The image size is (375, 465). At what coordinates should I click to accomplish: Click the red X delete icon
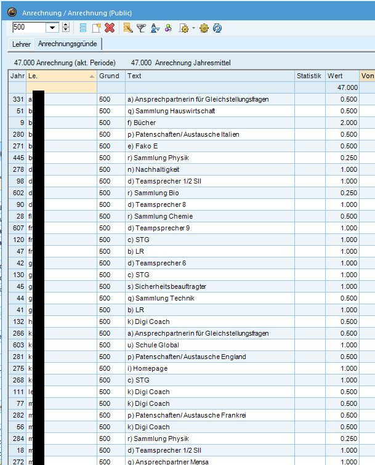110,28
